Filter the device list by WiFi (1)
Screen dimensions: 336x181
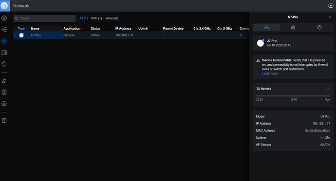96,18
